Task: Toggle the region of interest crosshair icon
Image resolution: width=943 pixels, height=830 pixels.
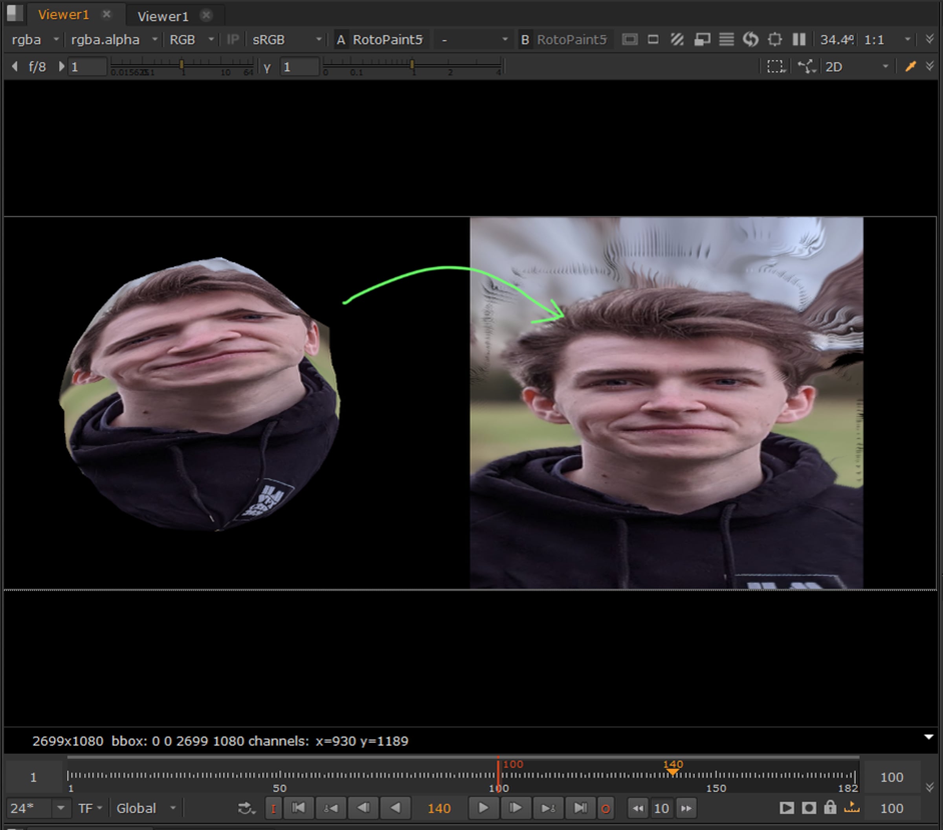Action: click(775, 40)
